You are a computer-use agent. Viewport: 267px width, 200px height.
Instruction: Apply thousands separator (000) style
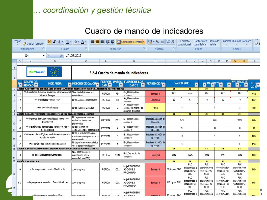162,42
